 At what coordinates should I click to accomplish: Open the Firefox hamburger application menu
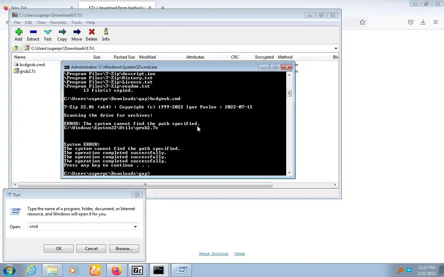[x=436, y=22]
